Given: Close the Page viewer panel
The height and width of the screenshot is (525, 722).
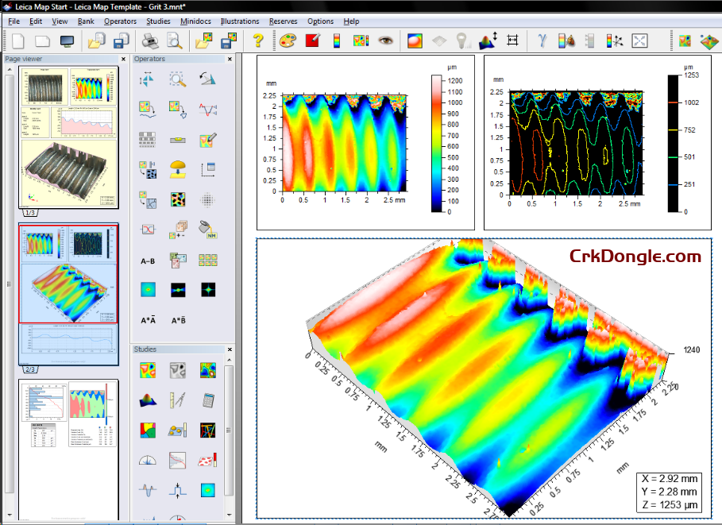Looking at the screenshot, I should point(123,59).
